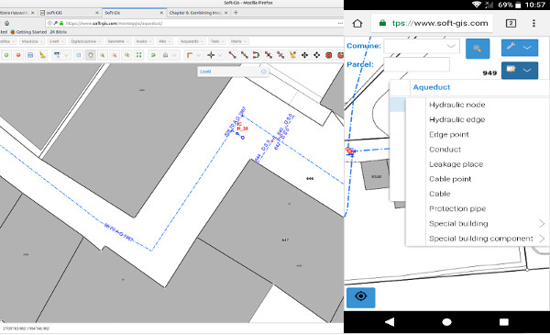Click the Parcel input field

(x=416, y=65)
